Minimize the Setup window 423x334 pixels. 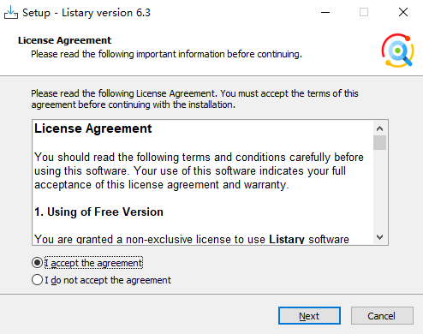click(325, 12)
